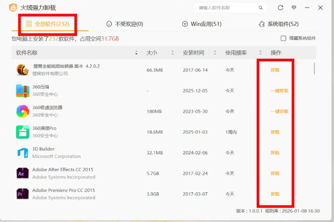Select the 狸窝全能视频转换器 icon
The image size is (334, 222).
(x=22, y=70)
